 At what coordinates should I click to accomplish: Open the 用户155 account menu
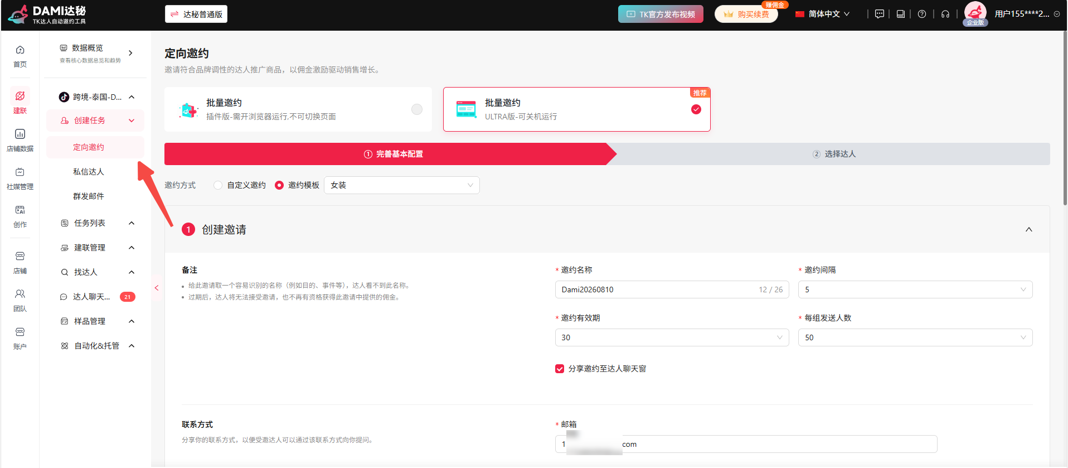click(x=1027, y=14)
